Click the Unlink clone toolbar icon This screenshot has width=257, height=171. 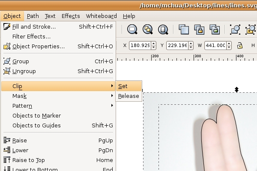[215, 29]
